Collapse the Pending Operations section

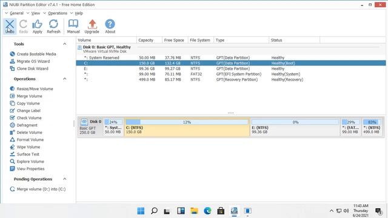pyautogui.click(x=65, y=179)
